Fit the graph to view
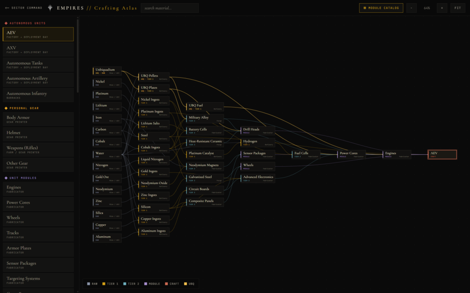Viewport: 470px width, 293px height. tap(458, 8)
